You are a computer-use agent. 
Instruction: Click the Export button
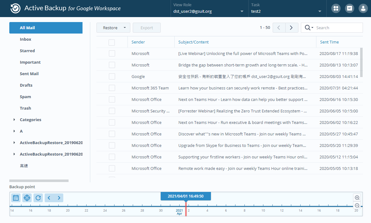tap(146, 28)
